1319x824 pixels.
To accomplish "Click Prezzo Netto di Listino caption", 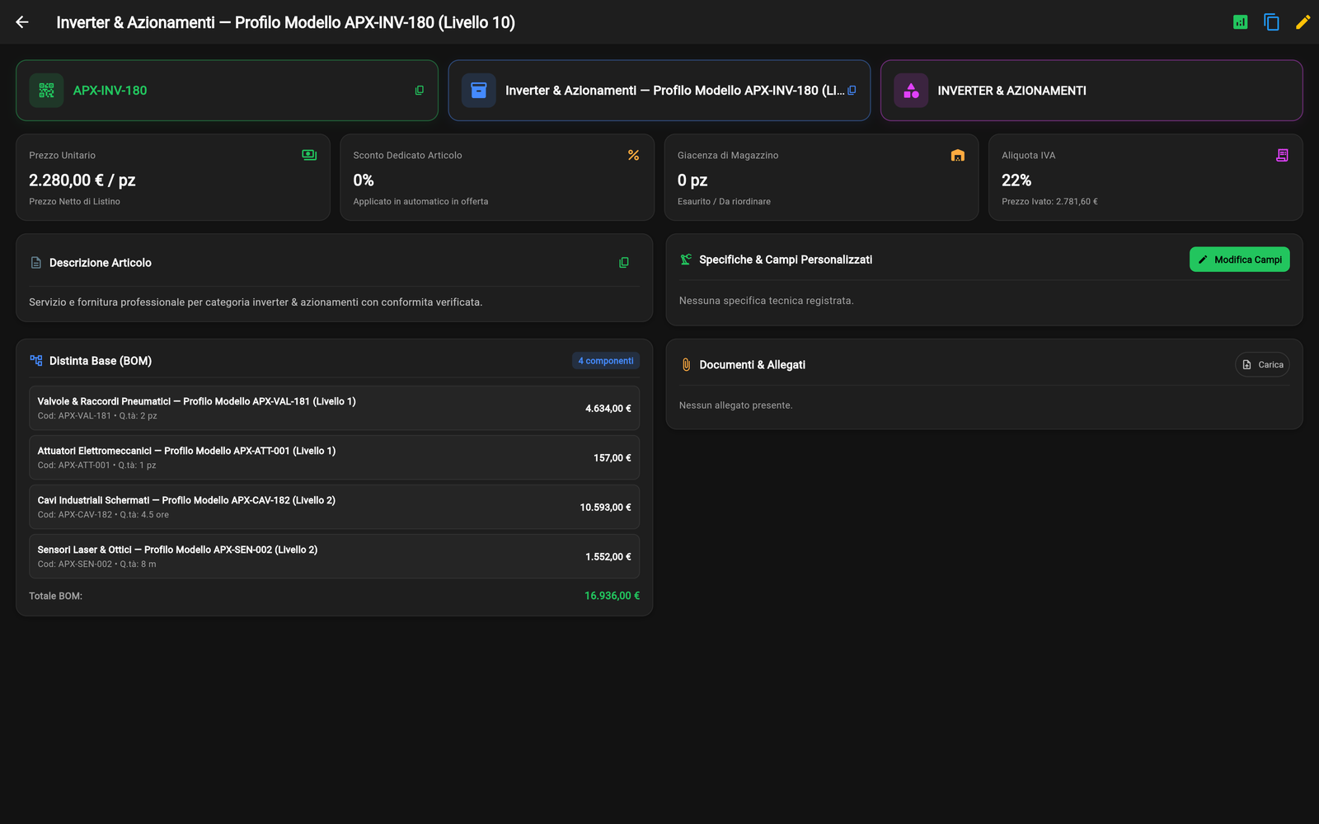I will point(74,202).
